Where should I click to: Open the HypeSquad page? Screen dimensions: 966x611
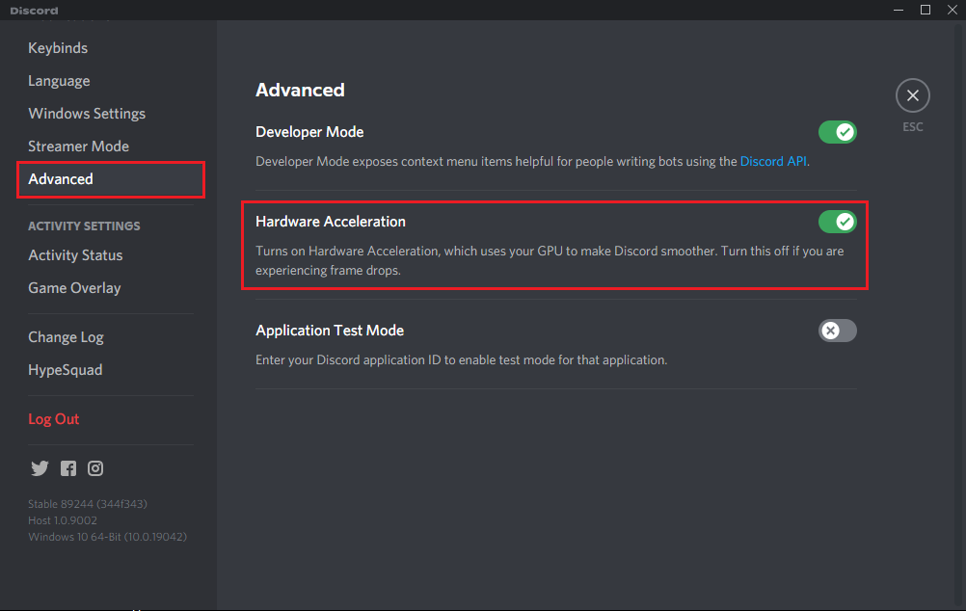pos(65,370)
